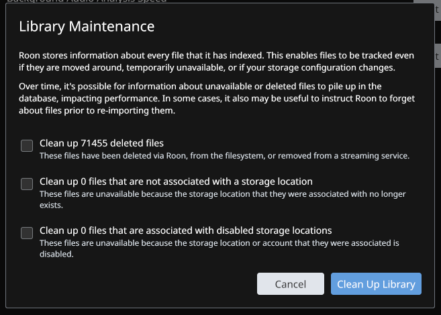Click the description about the storage location or account being disabled
The image size is (441, 315).
pyautogui.click(x=219, y=249)
